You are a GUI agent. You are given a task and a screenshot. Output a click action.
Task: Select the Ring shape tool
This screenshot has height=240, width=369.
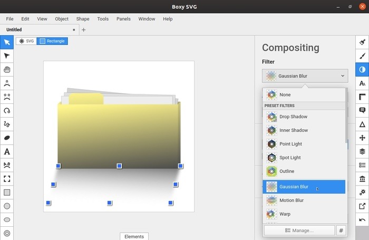(x=7, y=233)
